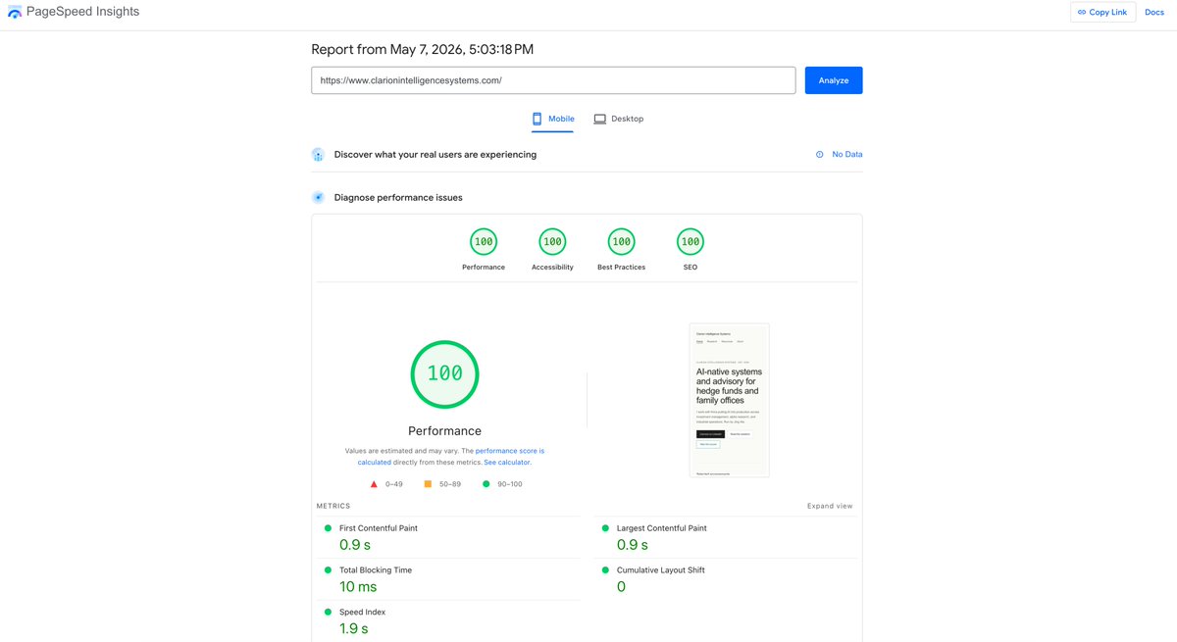Image resolution: width=1177 pixels, height=642 pixels.
Task: Open the See calculator link
Action: click(507, 462)
